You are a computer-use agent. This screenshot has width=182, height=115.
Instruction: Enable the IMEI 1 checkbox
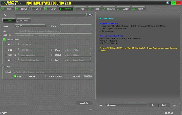tap(6, 50)
